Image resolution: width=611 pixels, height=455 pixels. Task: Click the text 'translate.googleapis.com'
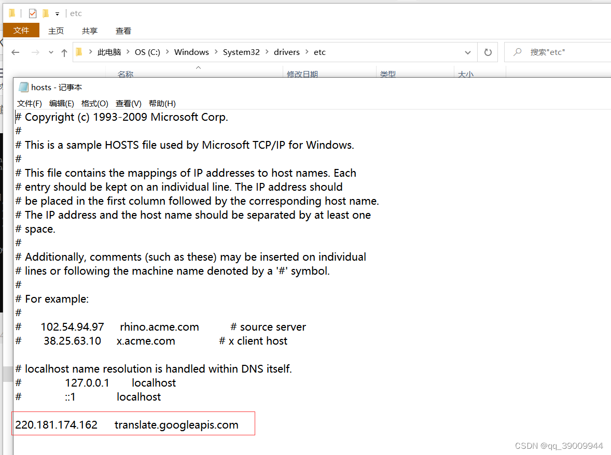click(x=176, y=425)
